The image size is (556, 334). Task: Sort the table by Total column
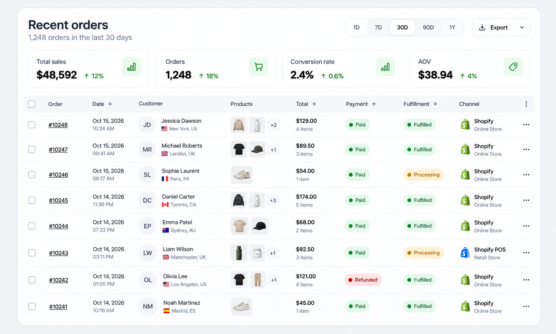pyautogui.click(x=314, y=104)
